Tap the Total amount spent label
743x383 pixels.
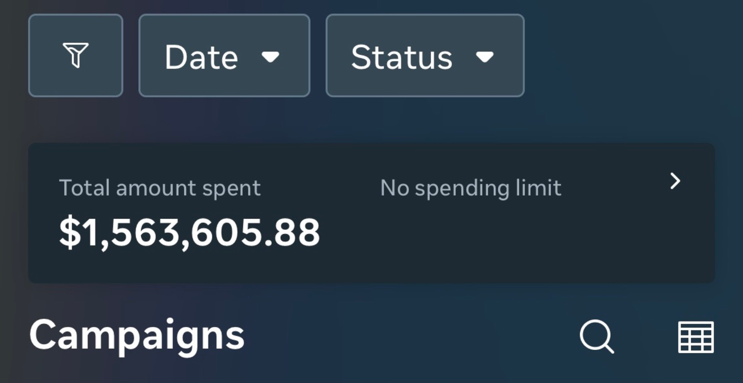[160, 188]
